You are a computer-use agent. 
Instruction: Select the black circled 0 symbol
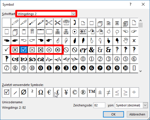[41, 68]
